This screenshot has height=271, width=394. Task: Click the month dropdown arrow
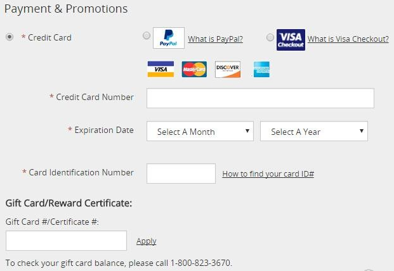pos(247,131)
